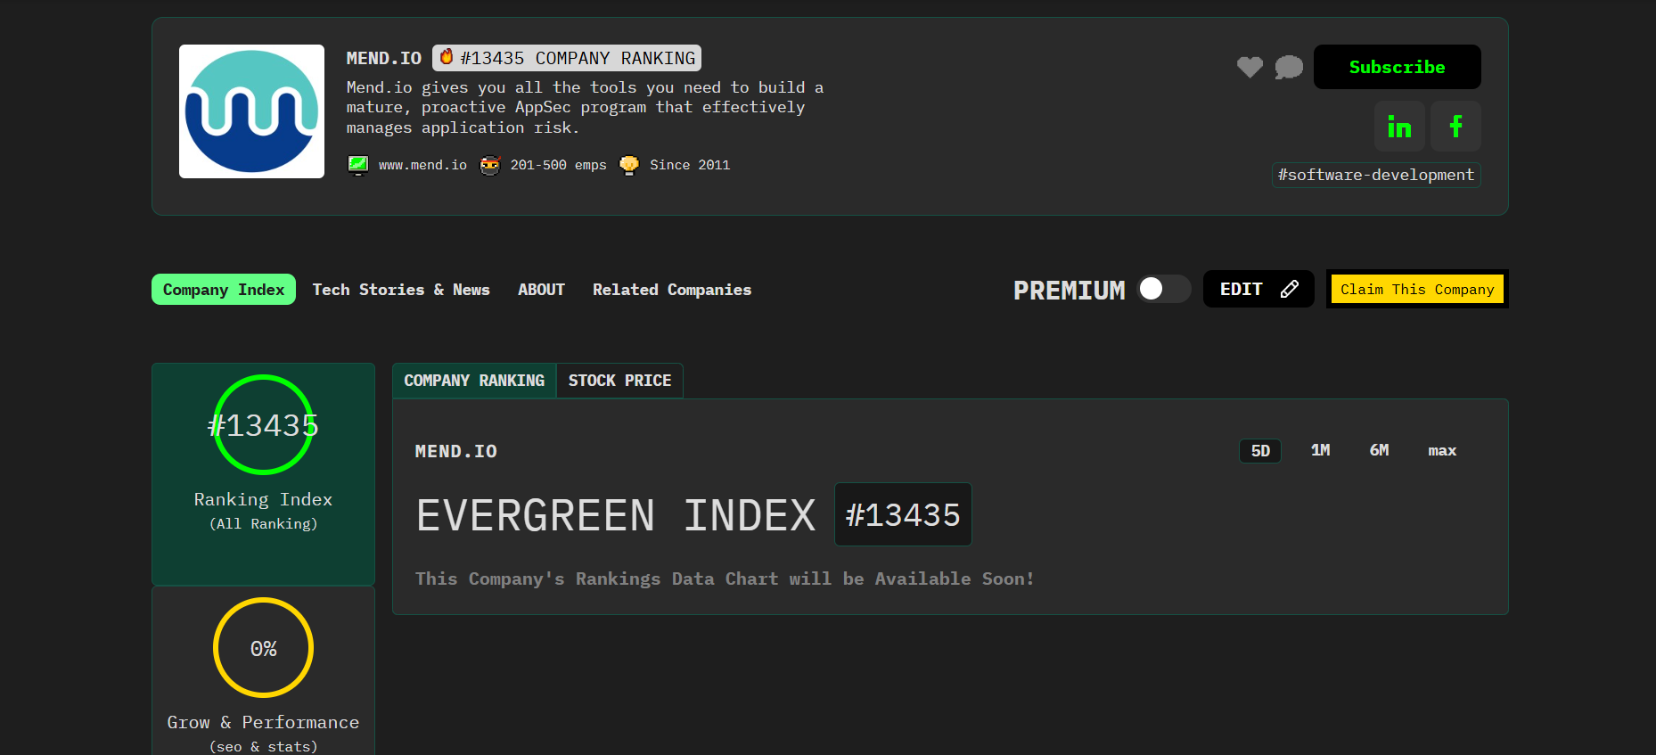Toggle the PREMIUM switch

[x=1164, y=289]
